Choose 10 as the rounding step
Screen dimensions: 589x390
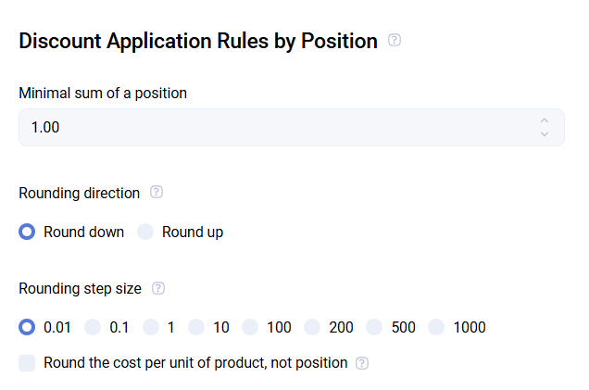coord(195,327)
